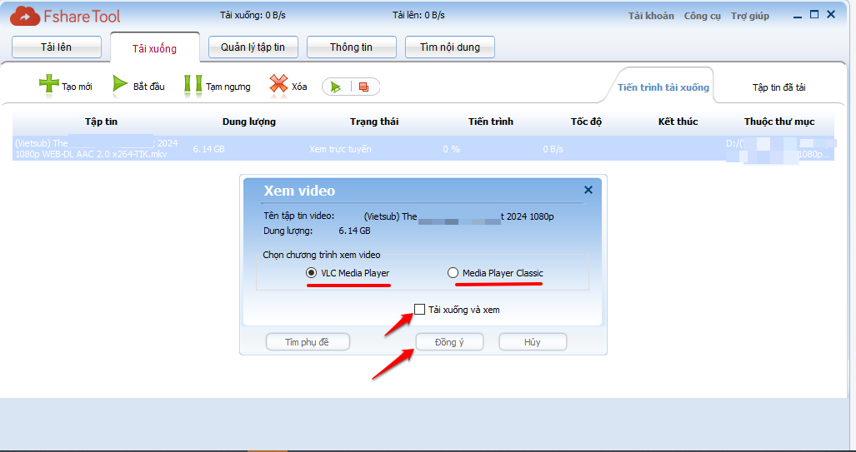856x452 pixels.
Task: Click the Tạm ngưng pause icon
Action: [193, 85]
